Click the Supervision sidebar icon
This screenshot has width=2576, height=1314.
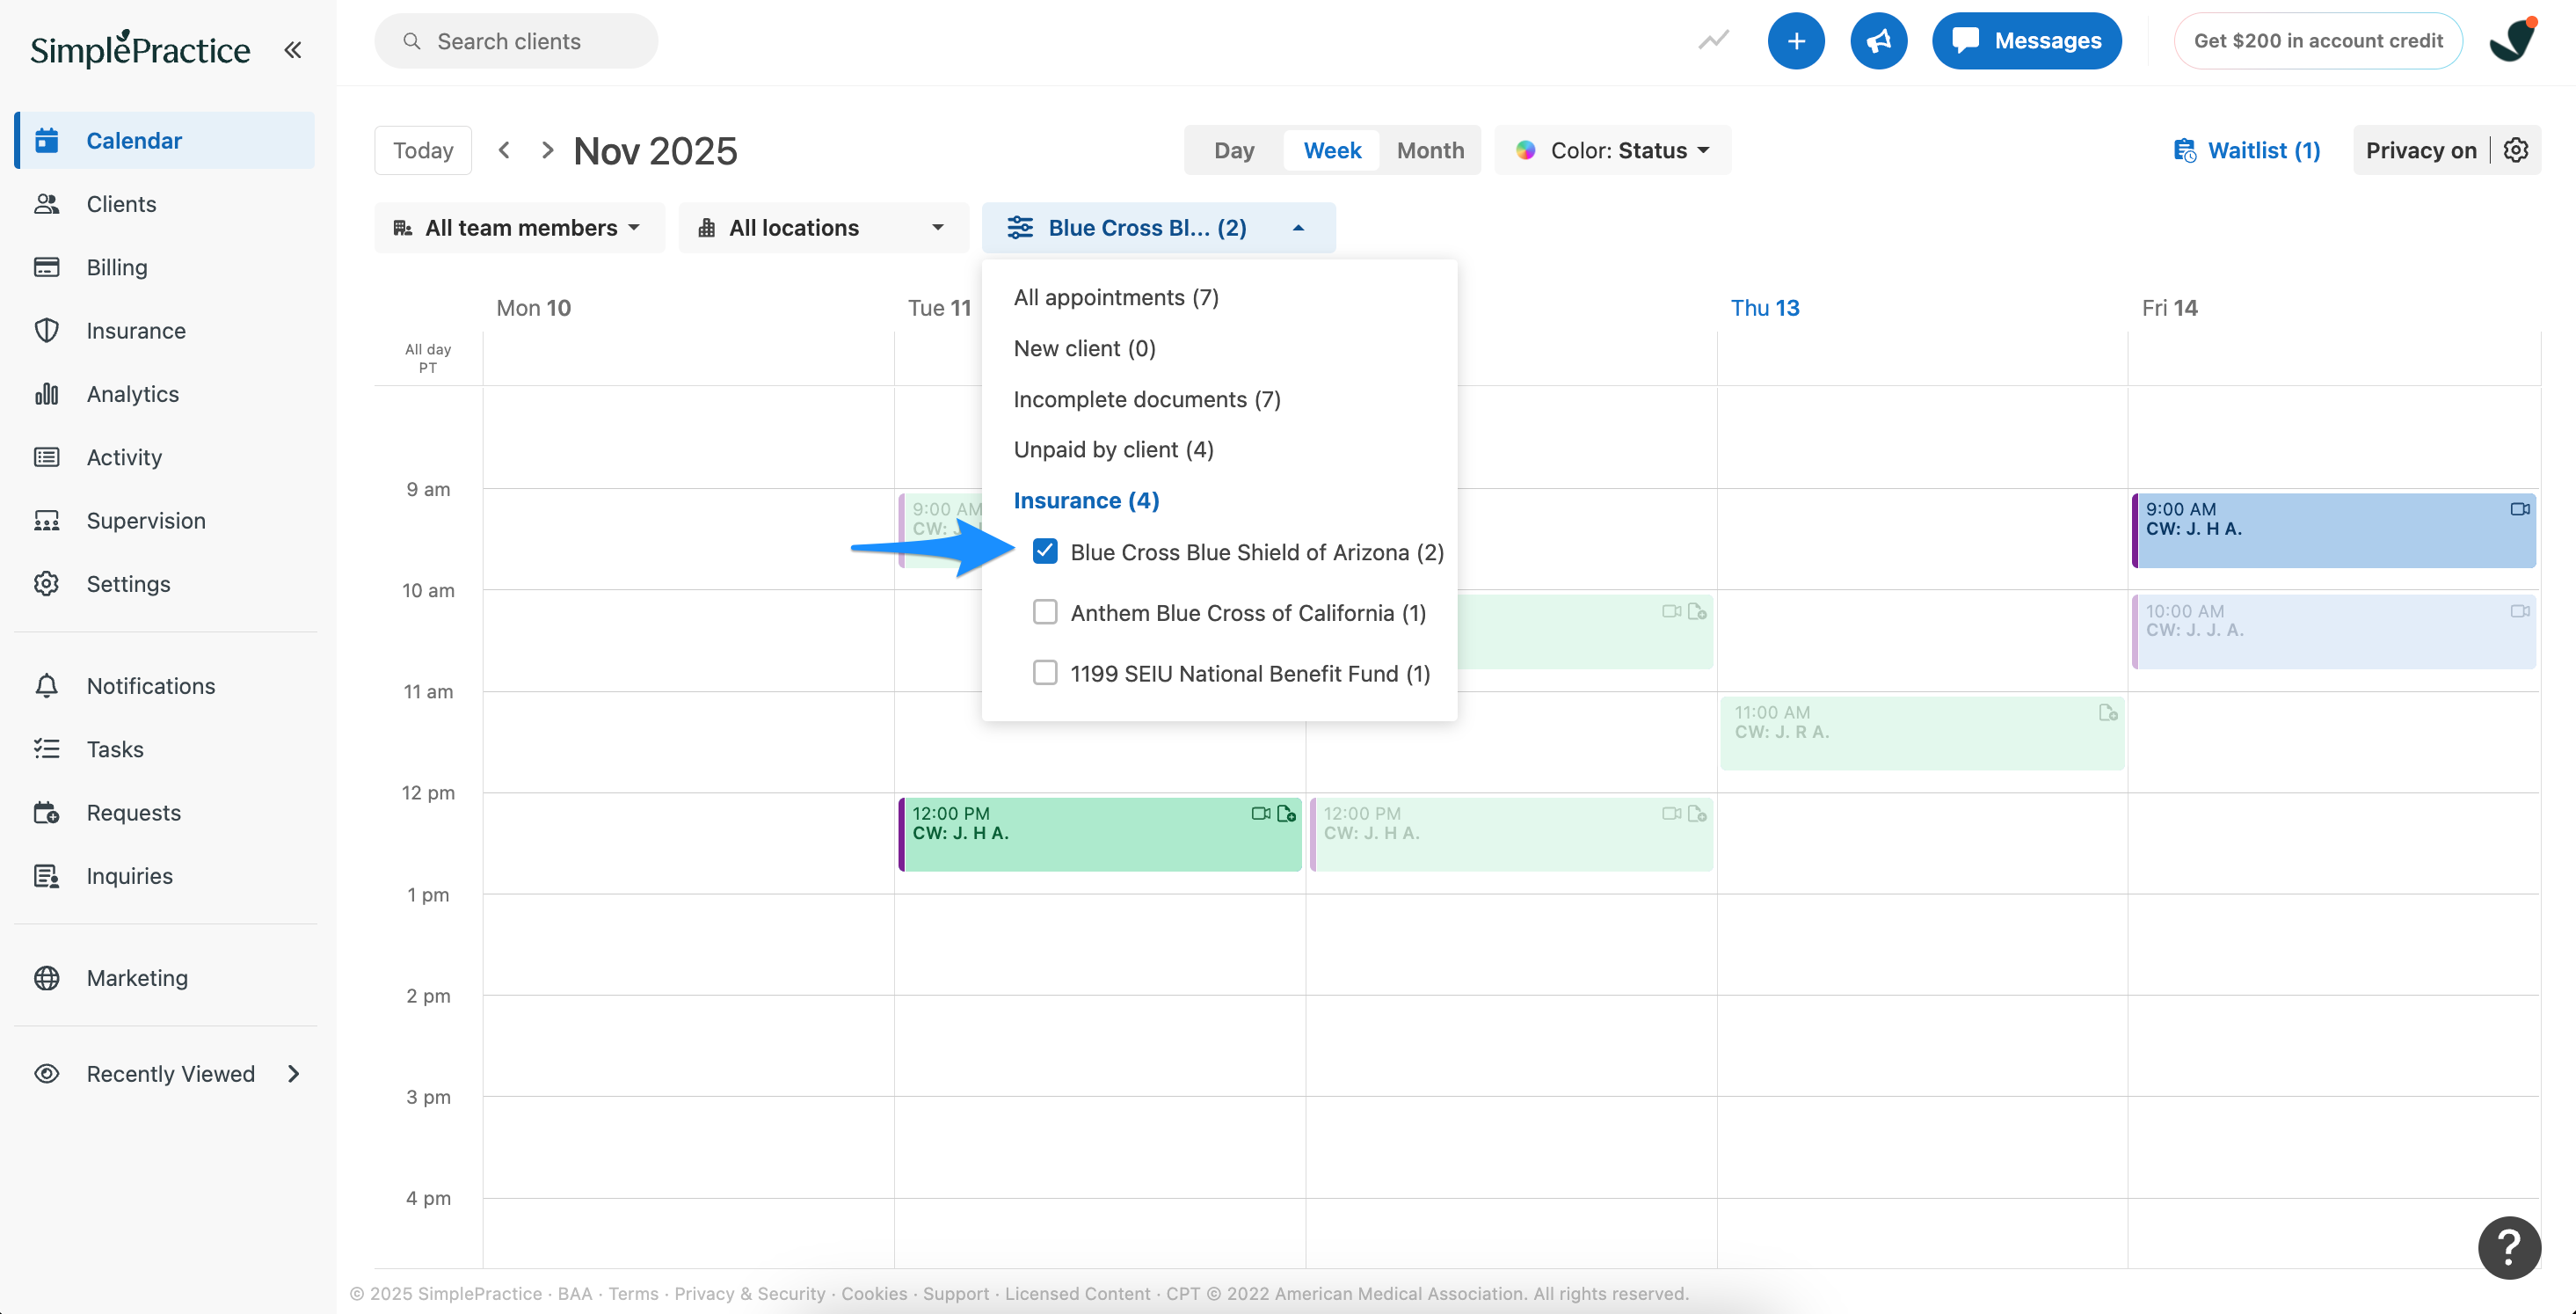[46, 521]
